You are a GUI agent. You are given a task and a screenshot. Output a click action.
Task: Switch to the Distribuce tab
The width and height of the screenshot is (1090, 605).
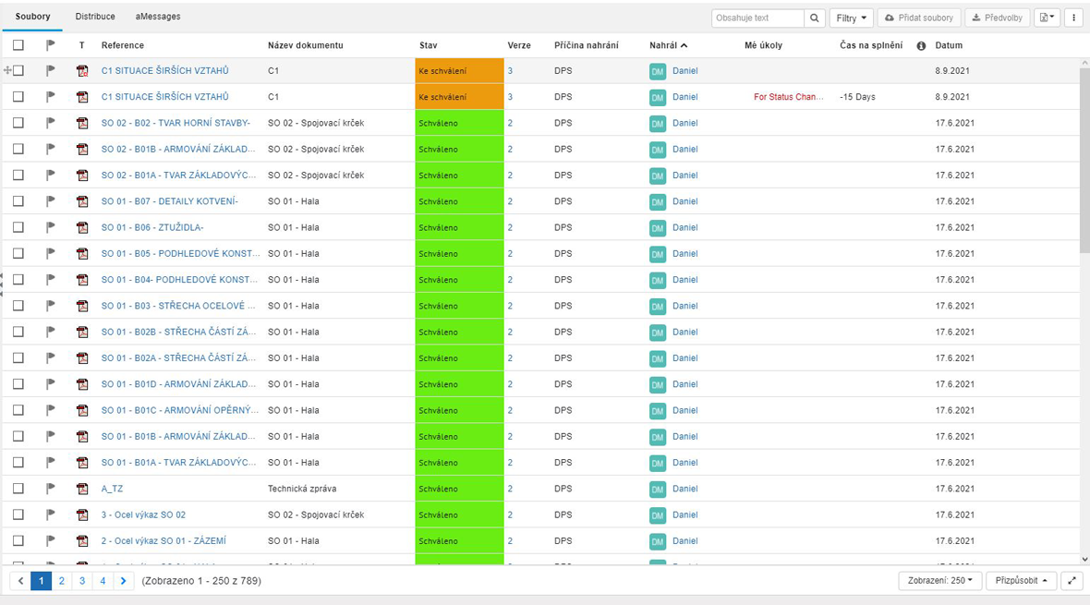pyautogui.click(x=95, y=17)
